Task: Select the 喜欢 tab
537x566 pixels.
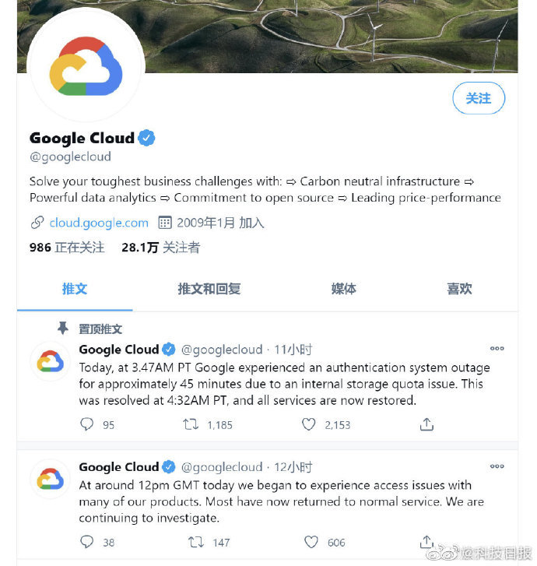Action: [459, 289]
